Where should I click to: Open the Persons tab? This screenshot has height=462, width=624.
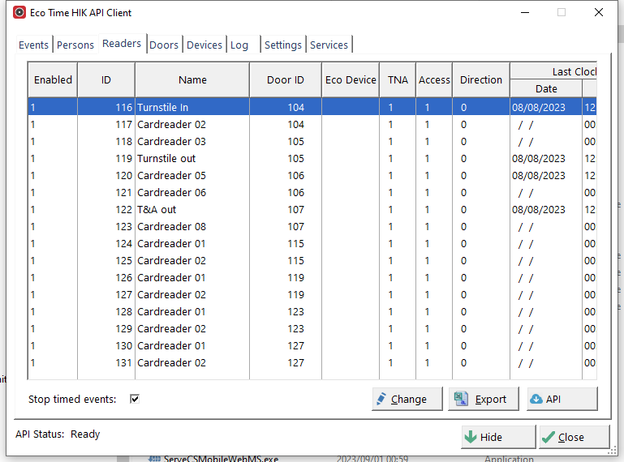[75, 45]
